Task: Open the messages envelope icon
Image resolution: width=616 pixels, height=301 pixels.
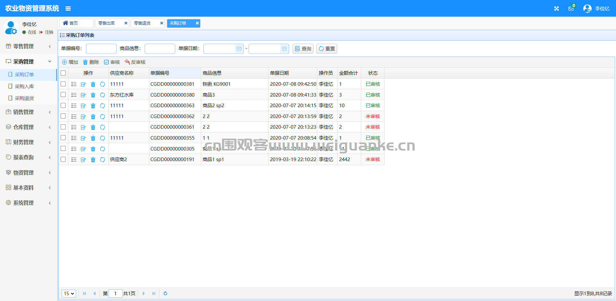Action: pos(571,9)
